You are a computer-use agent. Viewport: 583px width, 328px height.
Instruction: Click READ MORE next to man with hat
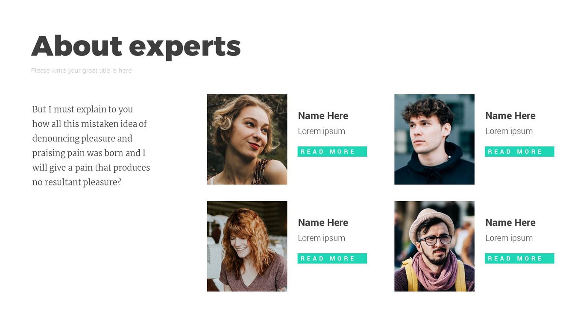click(x=519, y=258)
